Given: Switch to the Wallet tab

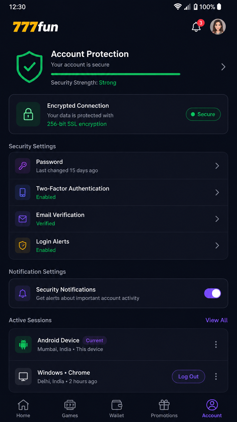Looking at the screenshot, I should coord(117,409).
